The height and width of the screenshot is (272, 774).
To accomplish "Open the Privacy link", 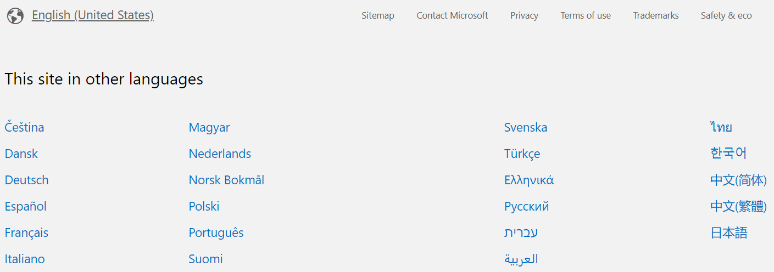I will tap(524, 15).
